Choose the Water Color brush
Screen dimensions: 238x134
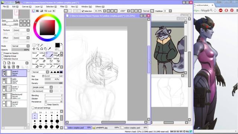57,55
